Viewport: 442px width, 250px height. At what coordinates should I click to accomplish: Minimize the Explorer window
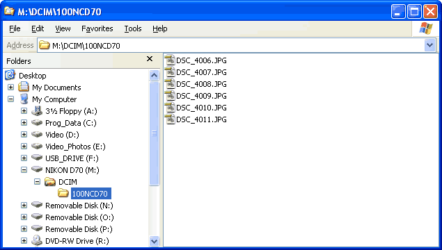click(x=398, y=12)
